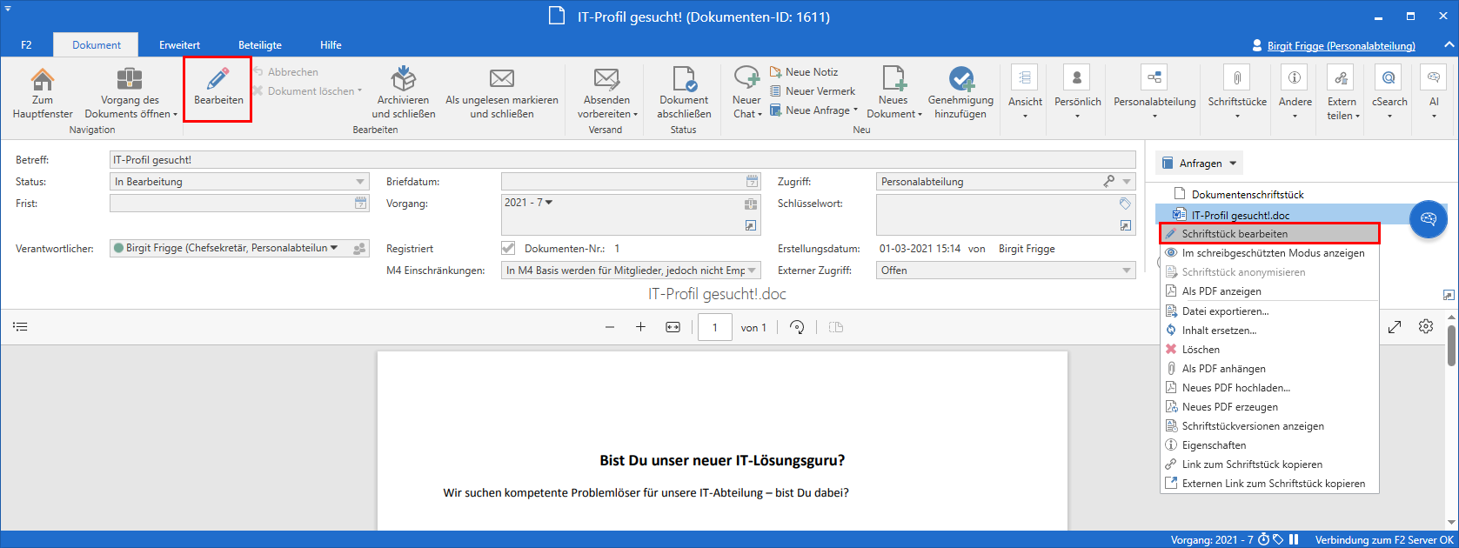Mark as unread via envelope icon

(x=501, y=80)
